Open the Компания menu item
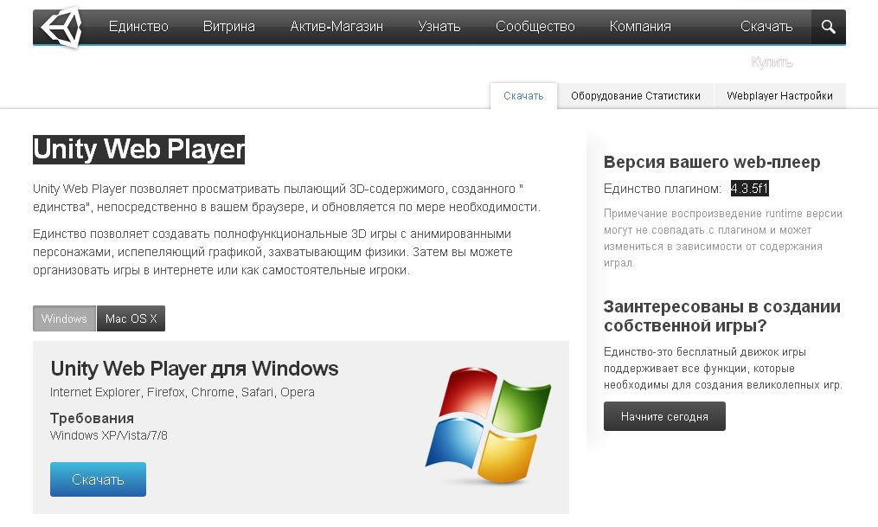 pos(640,26)
